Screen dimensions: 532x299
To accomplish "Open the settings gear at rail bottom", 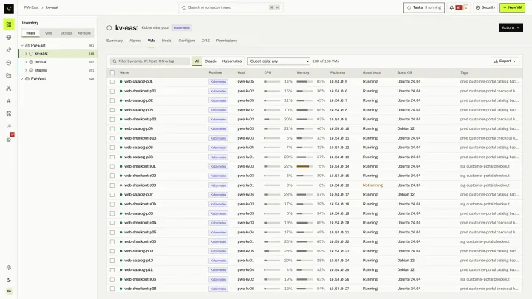I will point(9,267).
